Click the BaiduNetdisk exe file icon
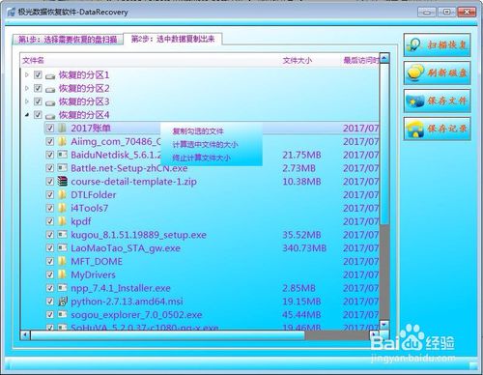 (x=62, y=155)
